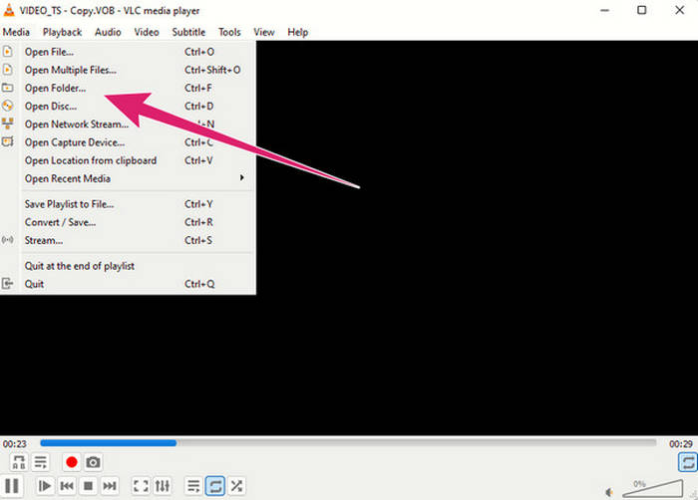Click the advanced-row playlist icon
698x500 pixels.
click(41, 462)
